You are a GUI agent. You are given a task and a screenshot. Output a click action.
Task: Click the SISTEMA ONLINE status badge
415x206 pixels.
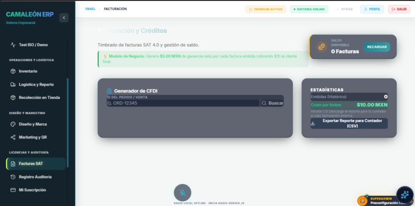tap(309, 9)
